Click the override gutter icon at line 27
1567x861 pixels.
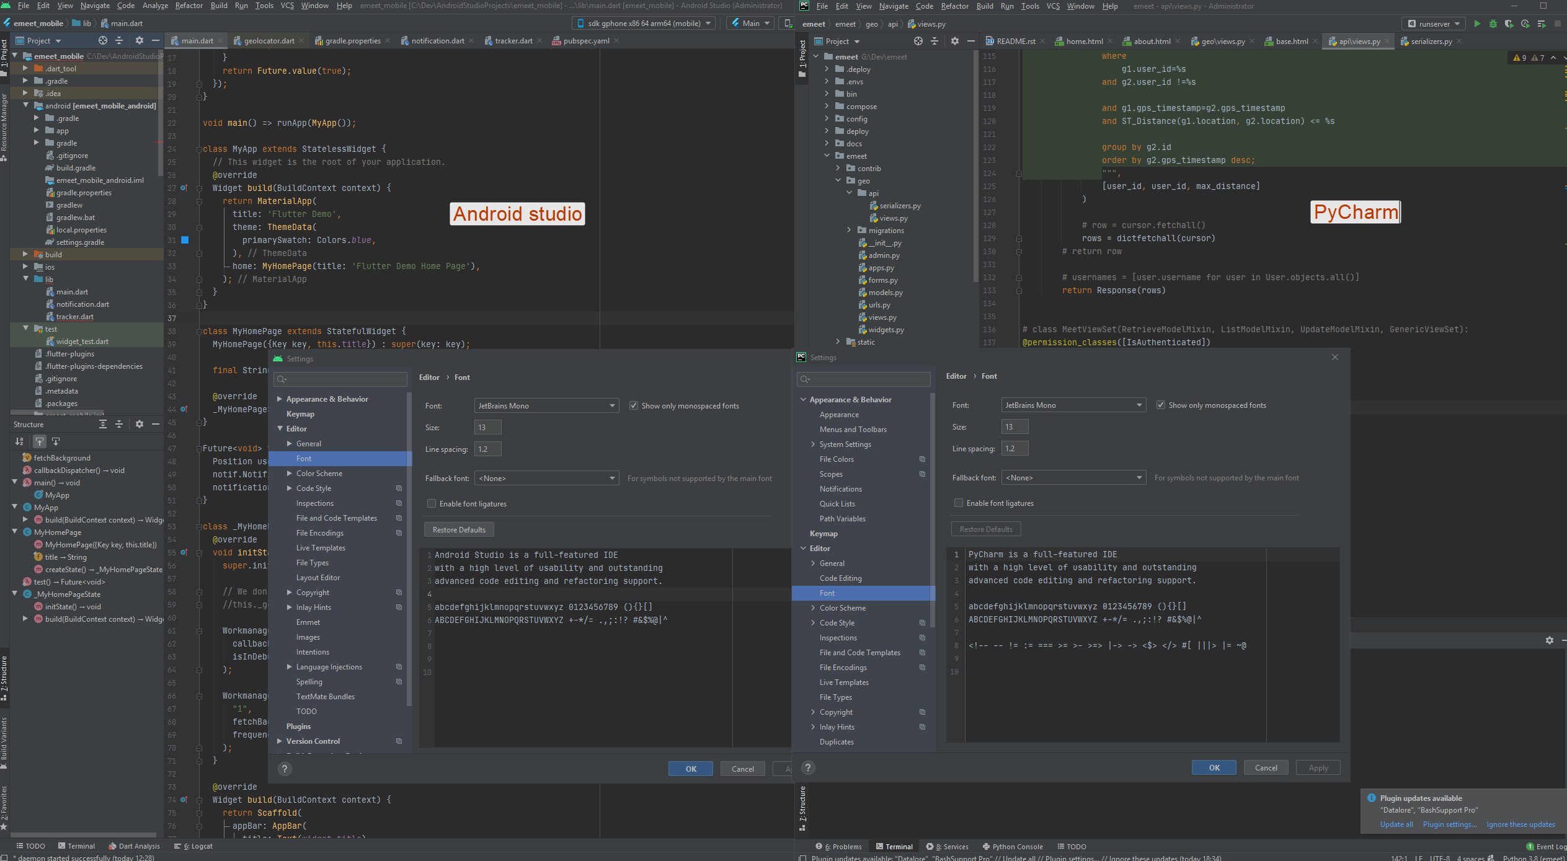click(x=184, y=188)
